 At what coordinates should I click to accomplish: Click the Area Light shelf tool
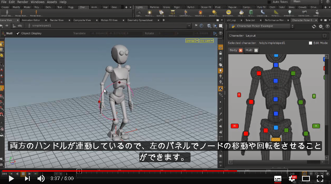(173, 13)
